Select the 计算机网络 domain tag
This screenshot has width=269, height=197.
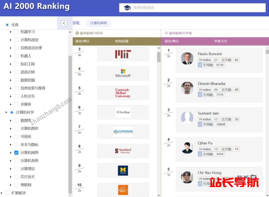(x=98, y=23)
